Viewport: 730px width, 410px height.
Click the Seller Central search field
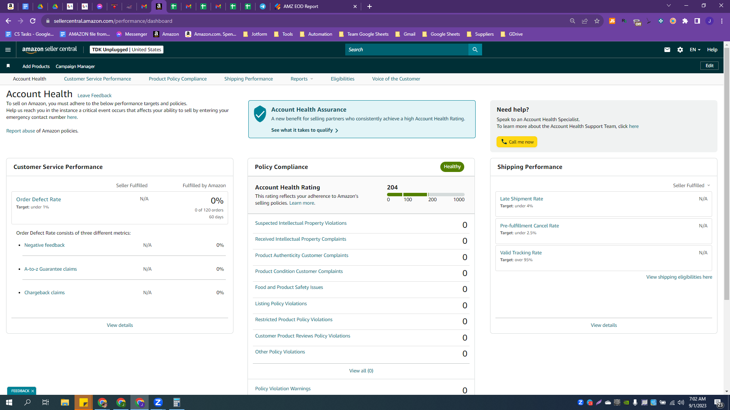coord(407,50)
